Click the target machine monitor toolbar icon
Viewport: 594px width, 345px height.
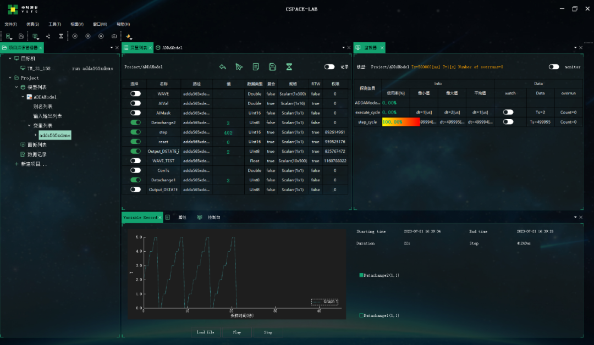point(35,36)
